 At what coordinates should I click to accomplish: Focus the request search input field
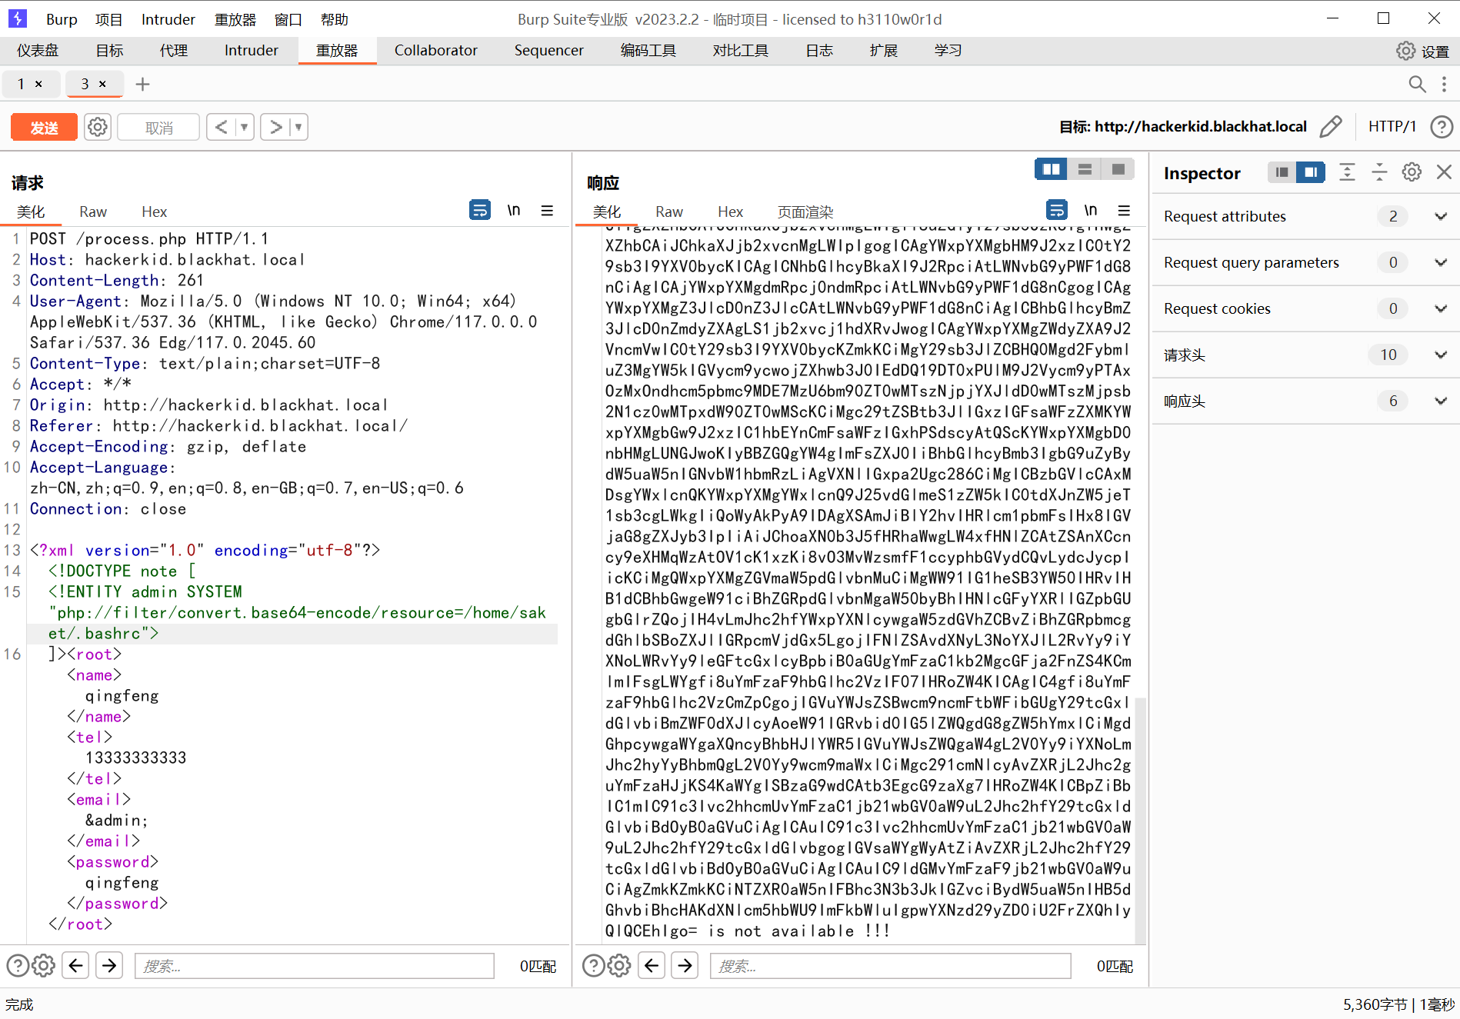point(315,966)
